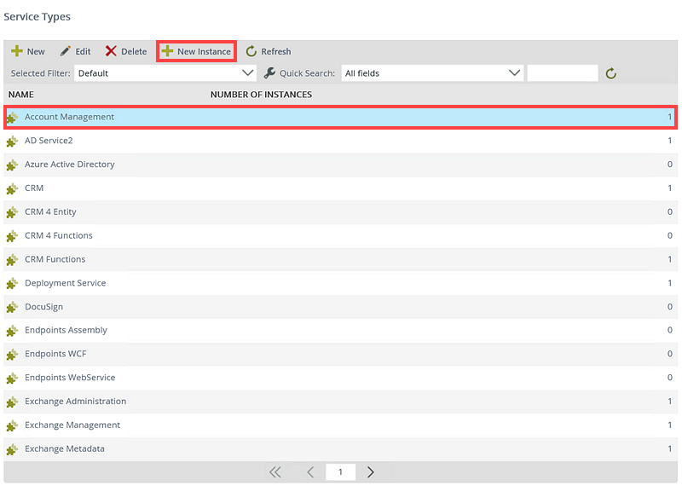Select the CRM service type row
Viewport: 682px width, 486px height.
pyautogui.click(x=340, y=188)
